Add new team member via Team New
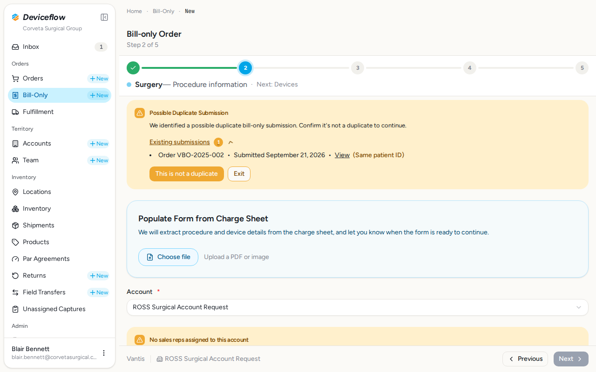 [x=99, y=160]
